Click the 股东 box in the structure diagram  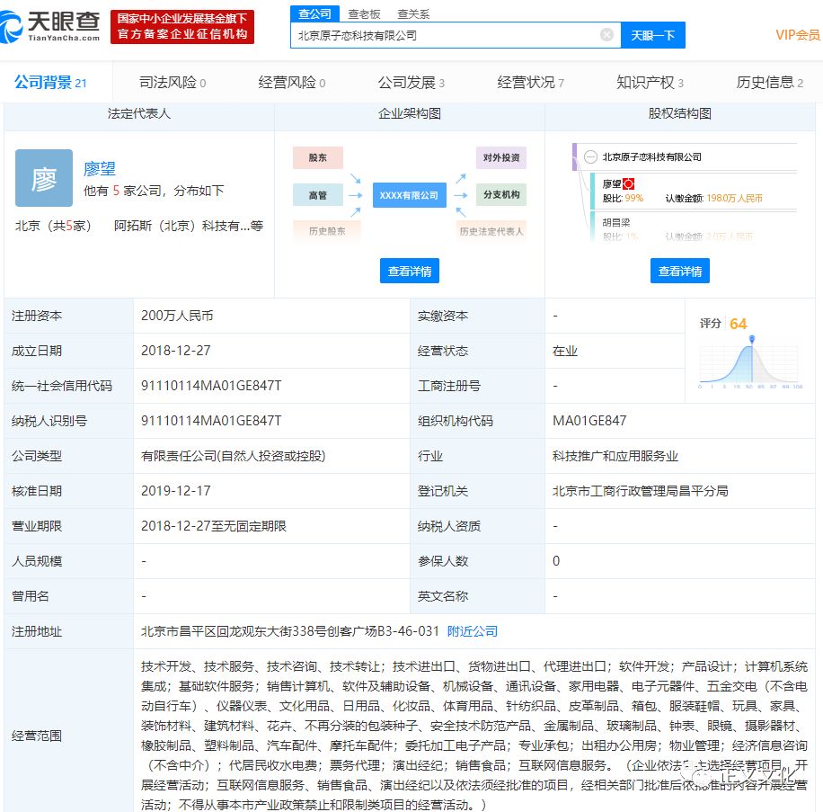[x=318, y=157]
